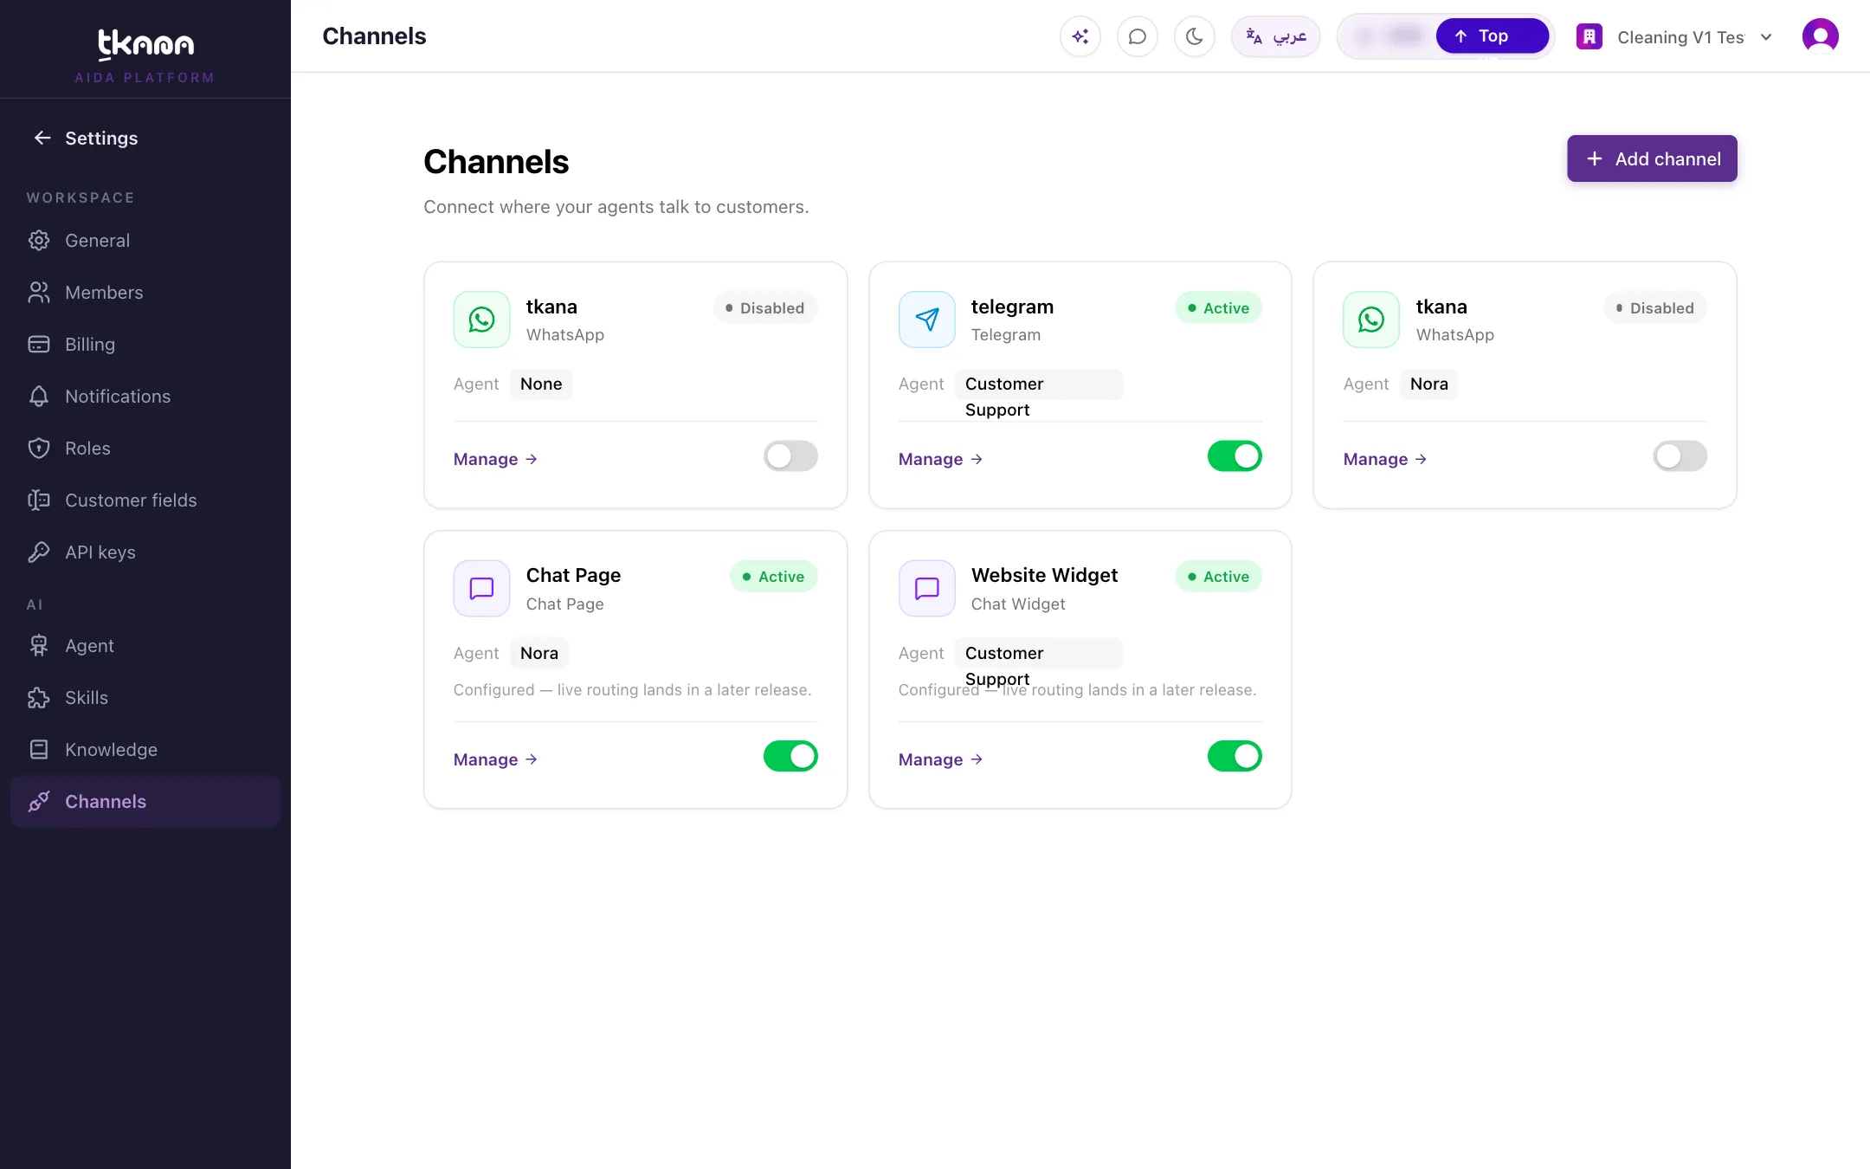The image size is (1870, 1169).
Task: Click the telegram paper plane icon
Action: tap(926, 320)
